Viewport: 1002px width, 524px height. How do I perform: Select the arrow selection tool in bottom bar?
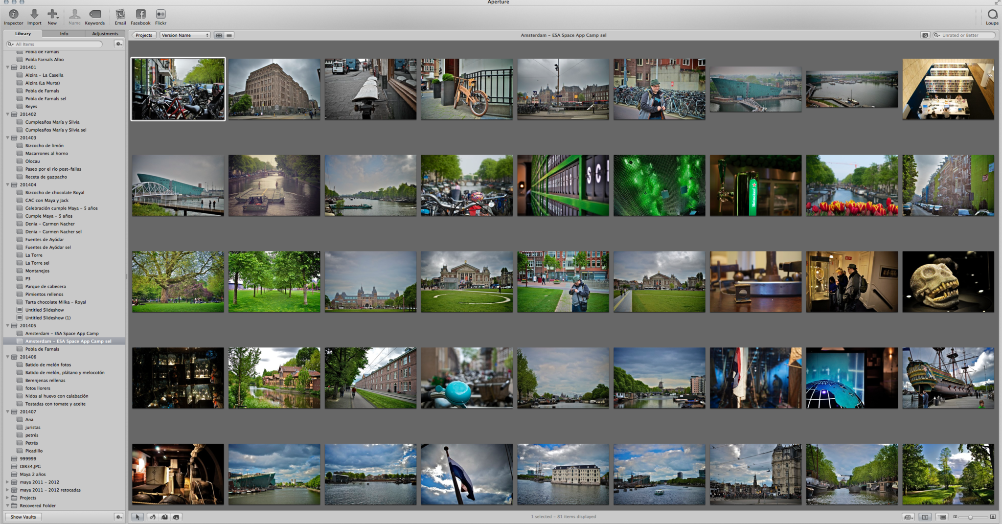(x=137, y=517)
